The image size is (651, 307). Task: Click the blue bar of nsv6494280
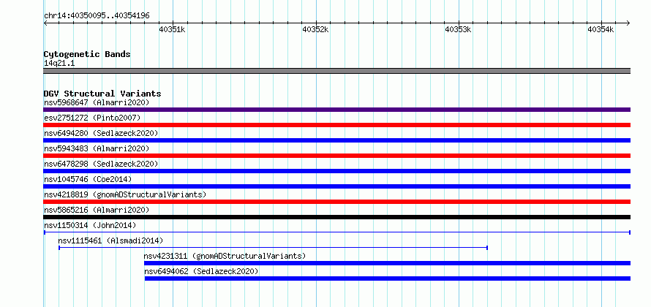coord(336,140)
